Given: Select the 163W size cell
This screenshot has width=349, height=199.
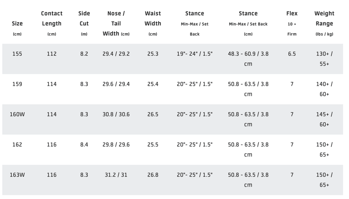Looking at the screenshot, I should pyautogui.click(x=17, y=175).
